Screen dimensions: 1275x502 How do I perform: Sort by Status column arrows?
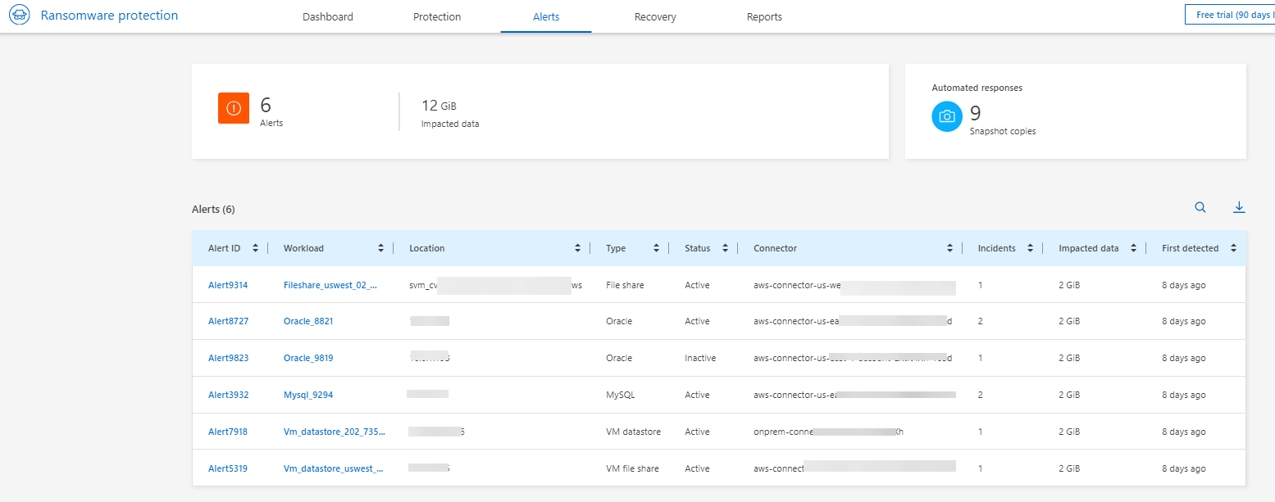(x=725, y=248)
